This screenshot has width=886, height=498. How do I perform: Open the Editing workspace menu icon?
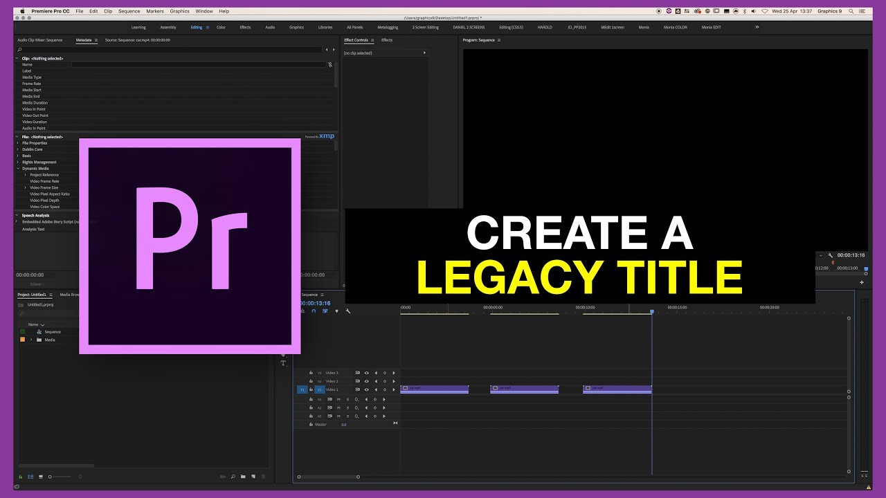pos(207,27)
